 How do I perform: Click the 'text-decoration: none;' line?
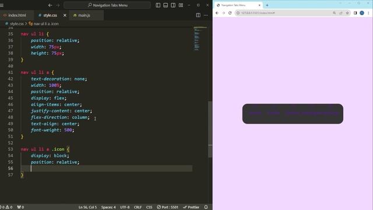[x=59, y=79]
